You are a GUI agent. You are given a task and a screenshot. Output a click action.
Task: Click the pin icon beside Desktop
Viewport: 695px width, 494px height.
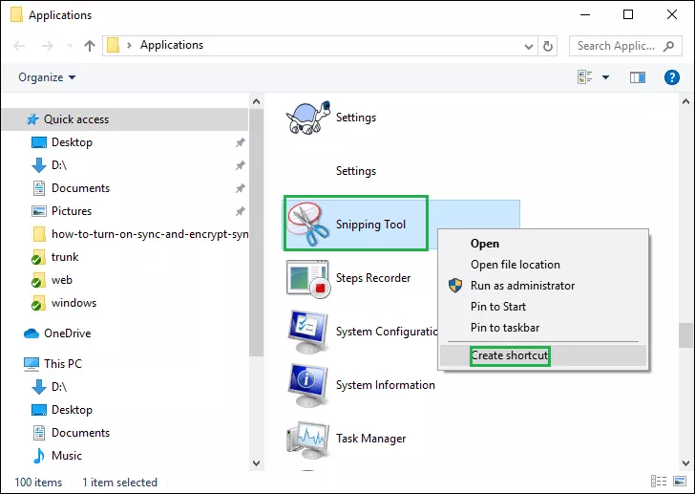tap(240, 142)
